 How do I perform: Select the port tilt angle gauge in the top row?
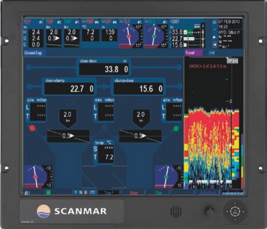[131, 34]
